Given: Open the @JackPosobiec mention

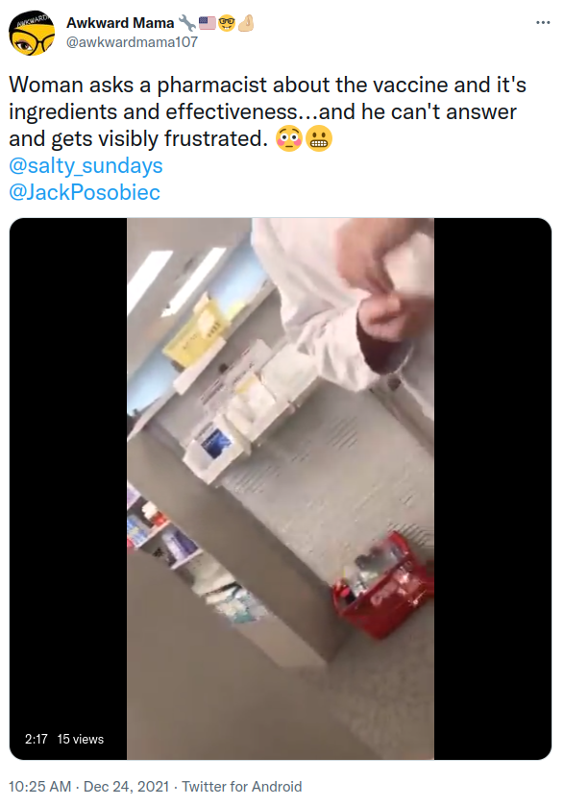Looking at the screenshot, I should point(85,192).
